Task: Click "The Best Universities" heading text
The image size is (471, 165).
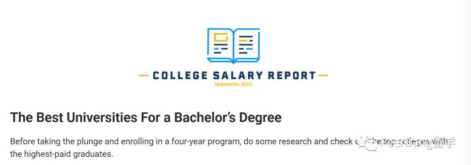Action: 74,118
